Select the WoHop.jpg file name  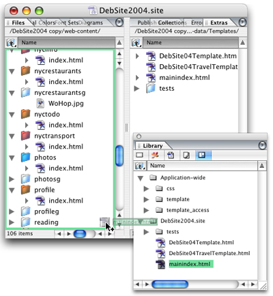66,104
